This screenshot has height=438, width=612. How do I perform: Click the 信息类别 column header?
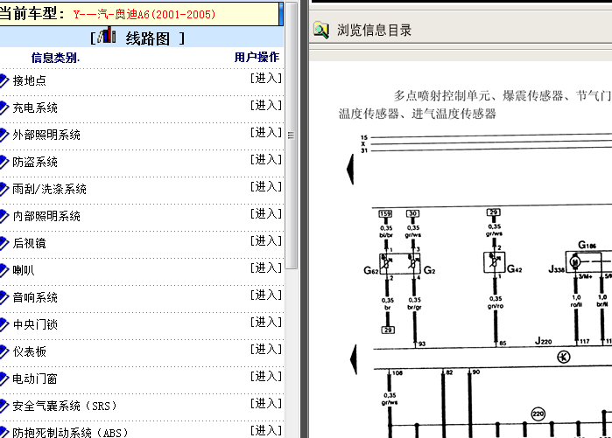(x=55, y=58)
